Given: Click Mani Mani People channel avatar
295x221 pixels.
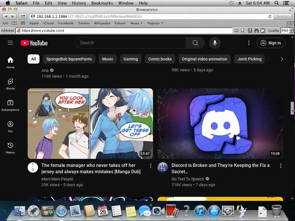Looking at the screenshot, I should pyautogui.click(x=33, y=167).
